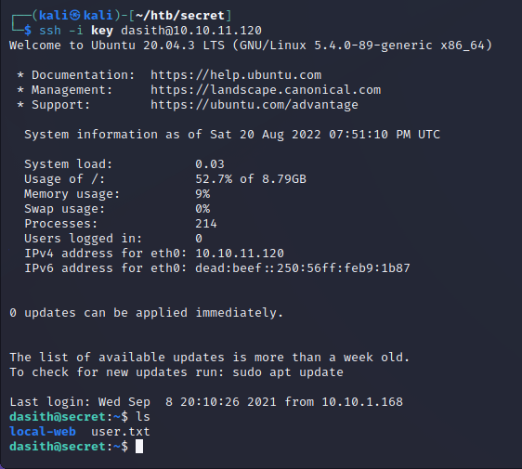Image resolution: width=522 pixels, height=469 pixels.
Task: Click the Kali skull icon in prompt
Action: coord(75,15)
